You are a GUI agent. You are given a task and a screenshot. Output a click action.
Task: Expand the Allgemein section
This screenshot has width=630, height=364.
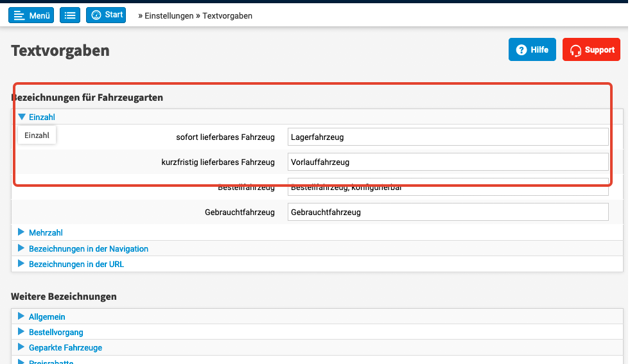47,316
